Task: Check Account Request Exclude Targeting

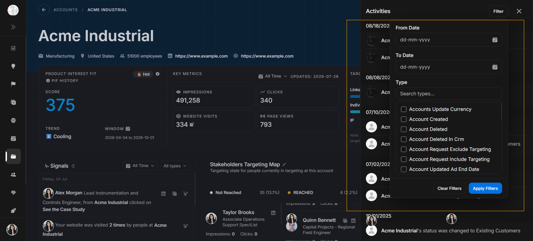Action: (404, 149)
